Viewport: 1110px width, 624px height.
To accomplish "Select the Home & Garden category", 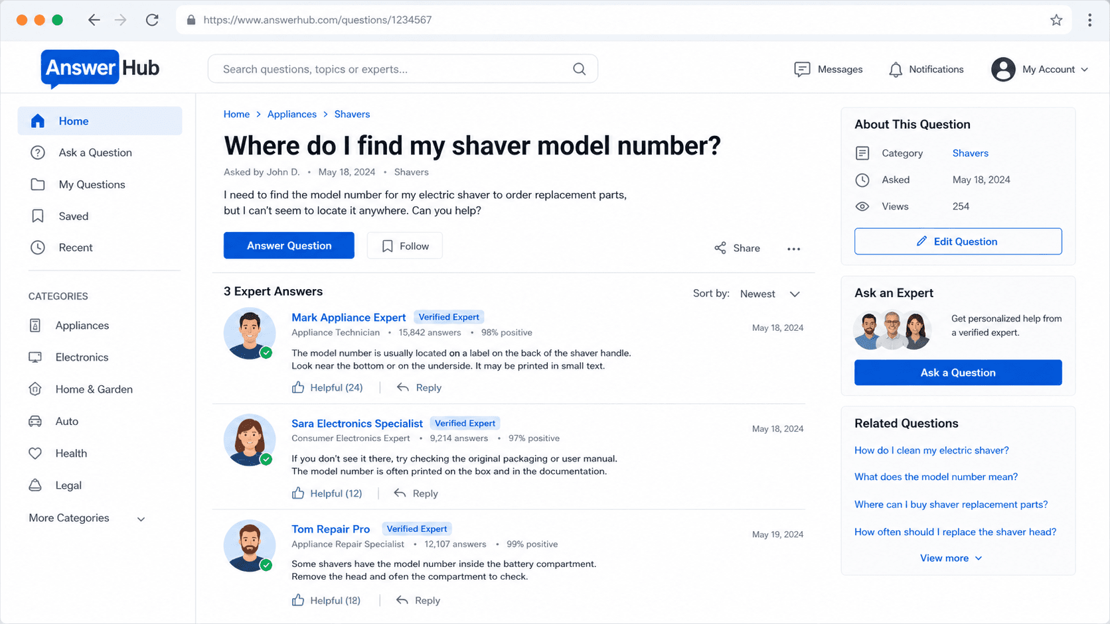I will coord(80,389).
